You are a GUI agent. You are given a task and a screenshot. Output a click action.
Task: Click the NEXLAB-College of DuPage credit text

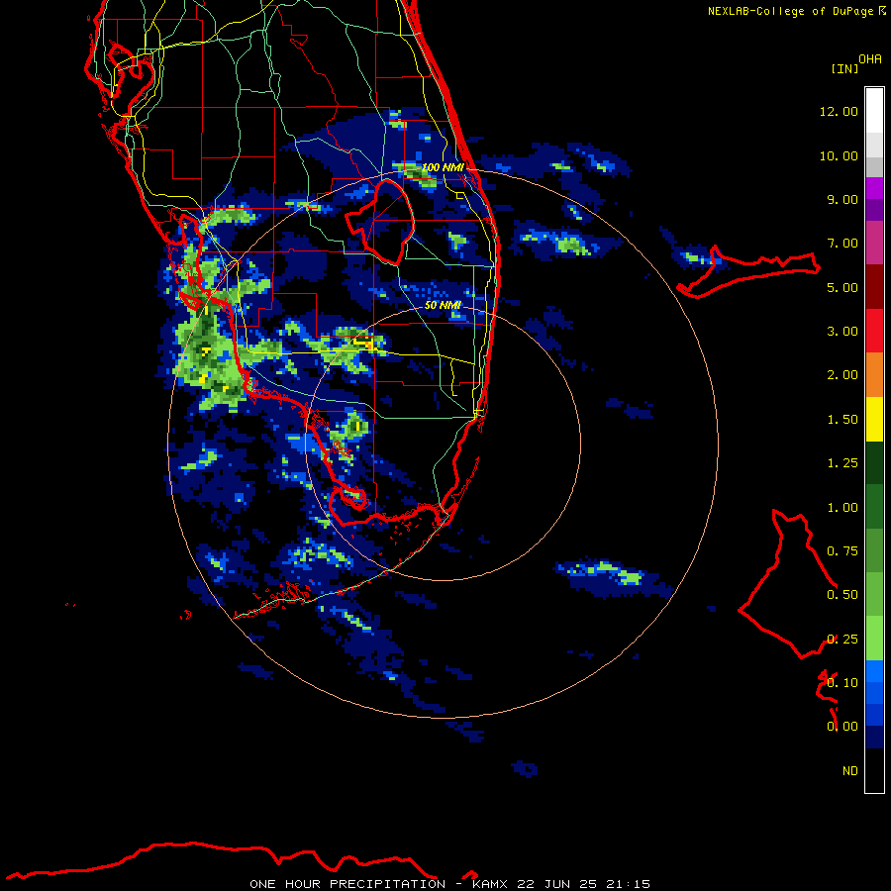[790, 11]
